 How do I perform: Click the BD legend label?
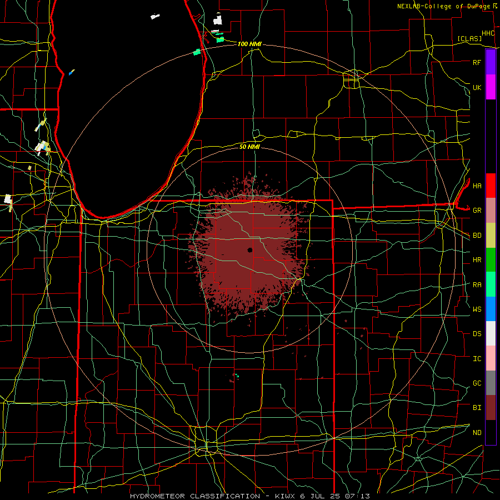tap(477, 236)
